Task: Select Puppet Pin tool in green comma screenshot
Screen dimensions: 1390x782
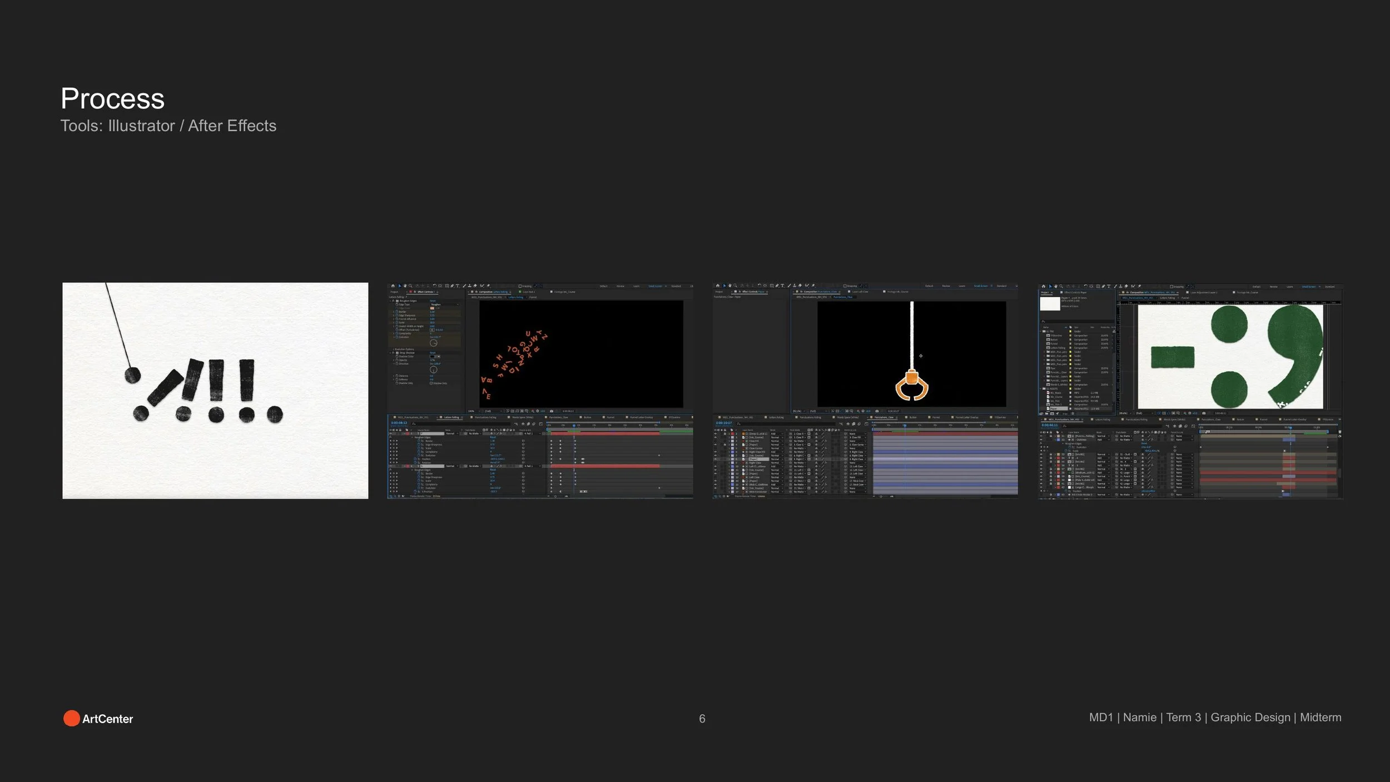Action: click(x=1139, y=286)
